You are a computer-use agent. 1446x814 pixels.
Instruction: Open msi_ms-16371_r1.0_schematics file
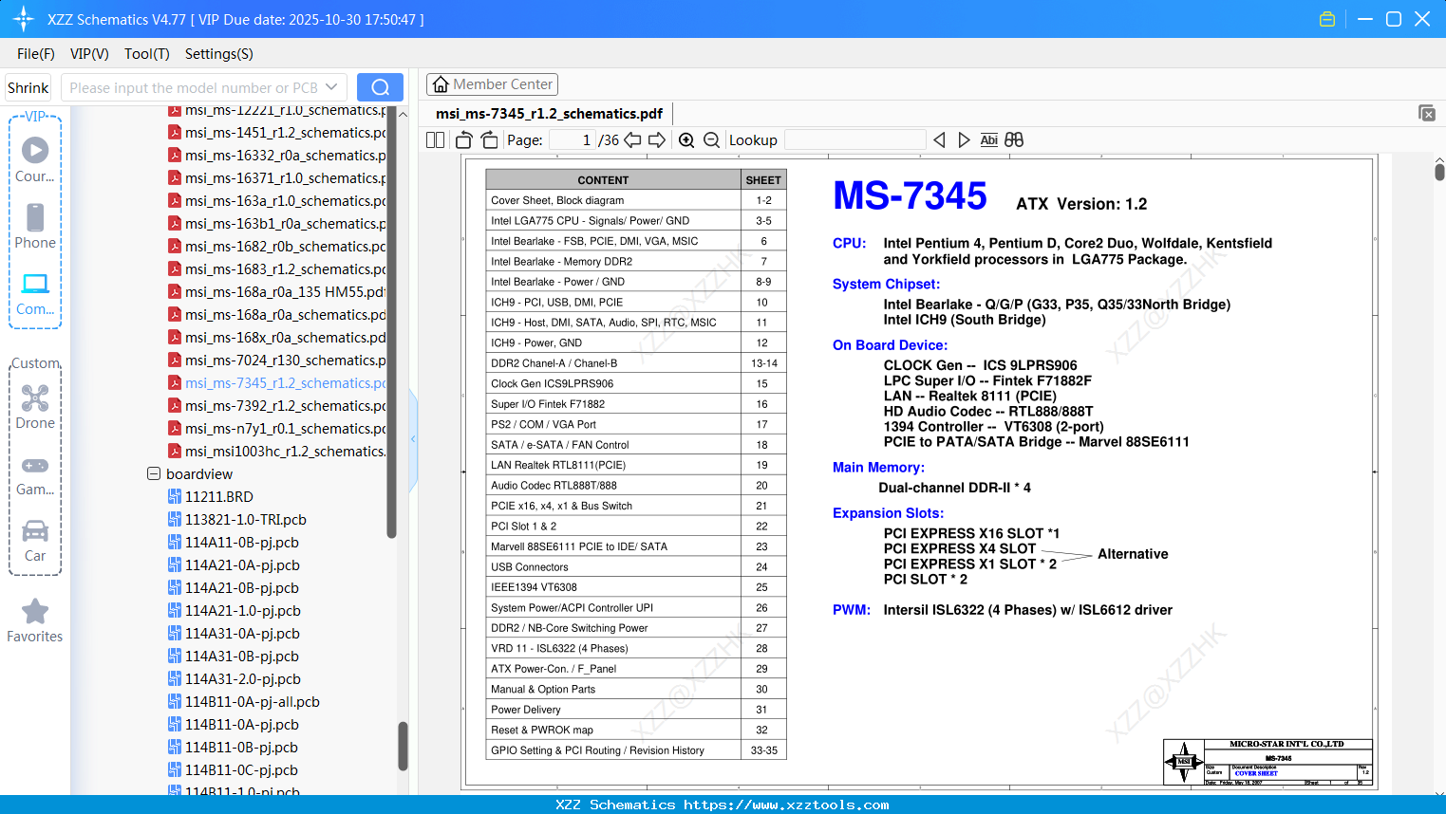tap(277, 178)
